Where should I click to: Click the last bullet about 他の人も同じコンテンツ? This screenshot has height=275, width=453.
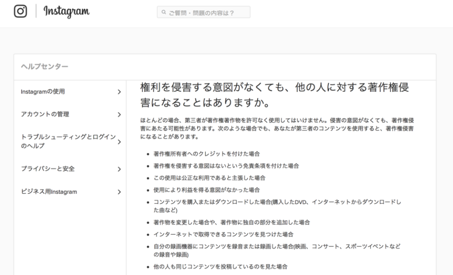[x=220, y=267]
